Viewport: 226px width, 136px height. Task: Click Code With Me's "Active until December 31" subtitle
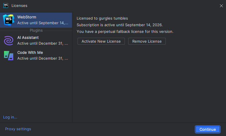pos(43,58)
